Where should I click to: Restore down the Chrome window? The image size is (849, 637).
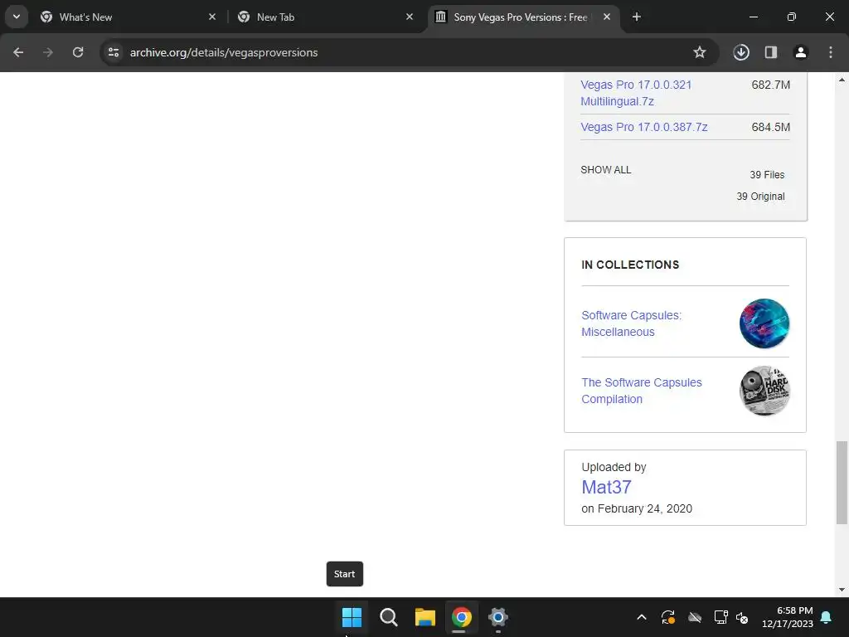pos(792,17)
